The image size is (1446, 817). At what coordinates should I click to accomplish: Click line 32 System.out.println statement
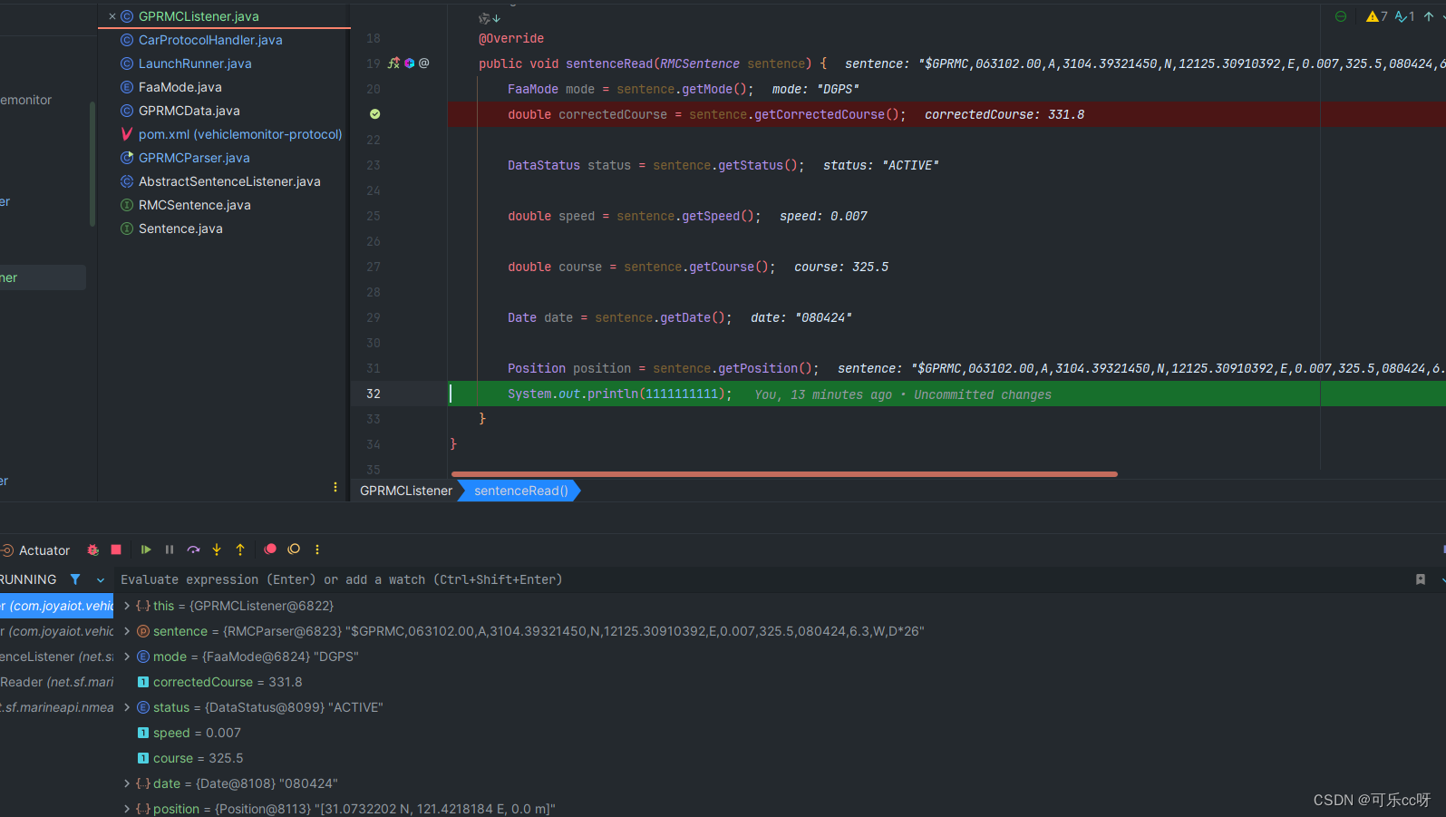[619, 394]
